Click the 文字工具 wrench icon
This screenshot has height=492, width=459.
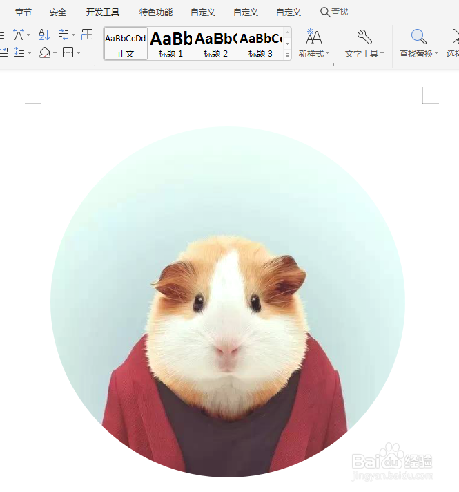click(364, 37)
